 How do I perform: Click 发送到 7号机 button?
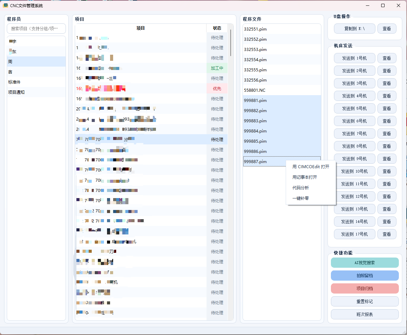pyautogui.click(x=354, y=134)
